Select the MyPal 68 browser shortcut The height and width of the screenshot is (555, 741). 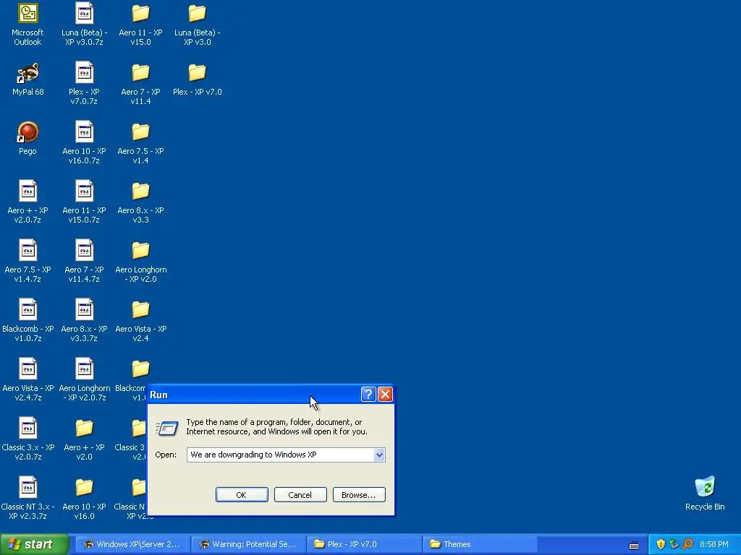[x=27, y=79]
